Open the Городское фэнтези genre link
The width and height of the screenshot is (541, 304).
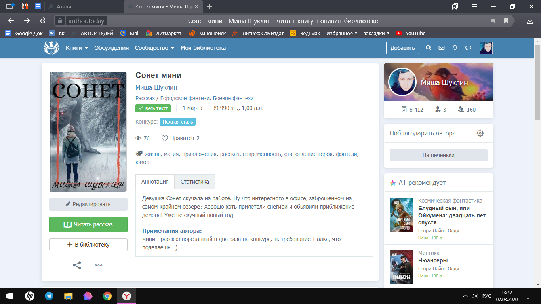(x=185, y=98)
